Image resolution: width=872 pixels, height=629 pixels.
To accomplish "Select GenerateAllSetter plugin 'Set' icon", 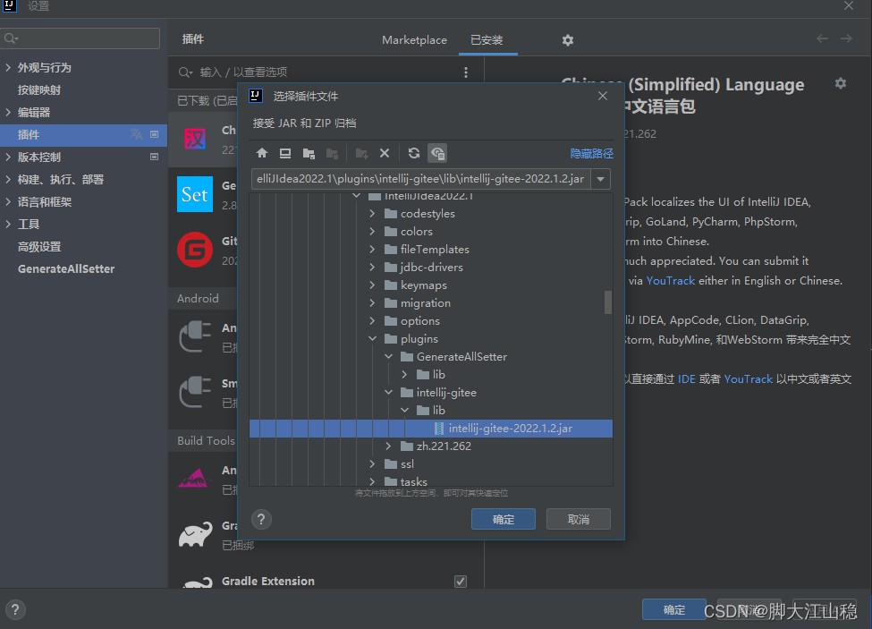I will click(195, 194).
